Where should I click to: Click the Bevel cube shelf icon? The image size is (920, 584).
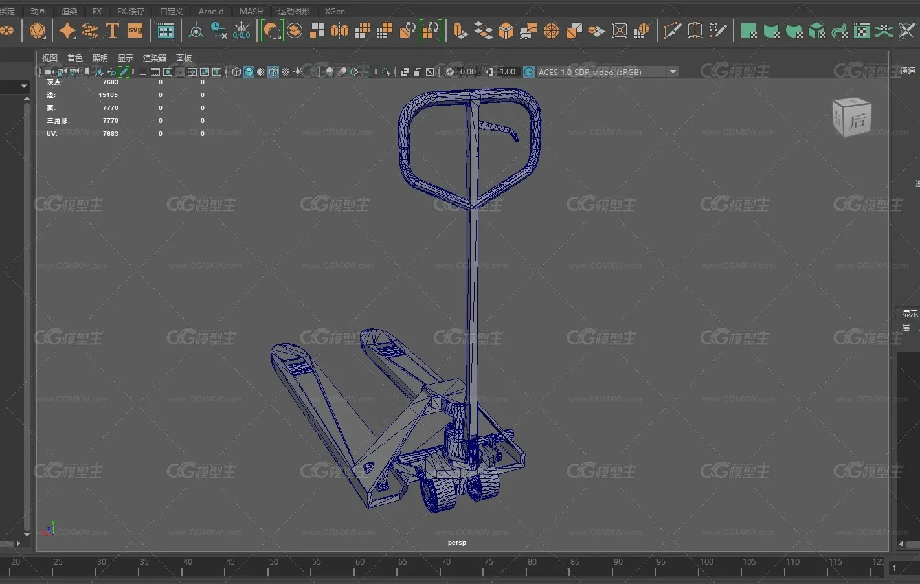tap(506, 30)
